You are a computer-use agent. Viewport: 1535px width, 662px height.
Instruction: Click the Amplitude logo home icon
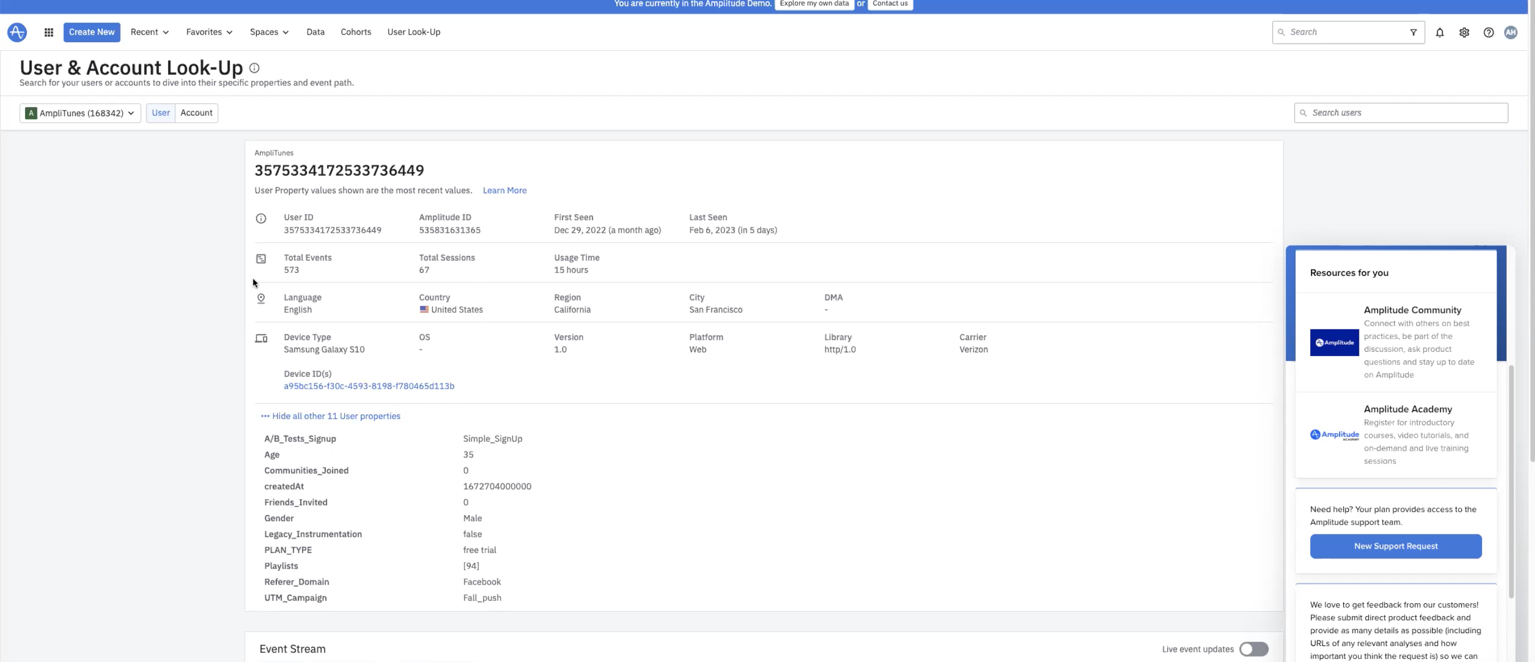(17, 32)
